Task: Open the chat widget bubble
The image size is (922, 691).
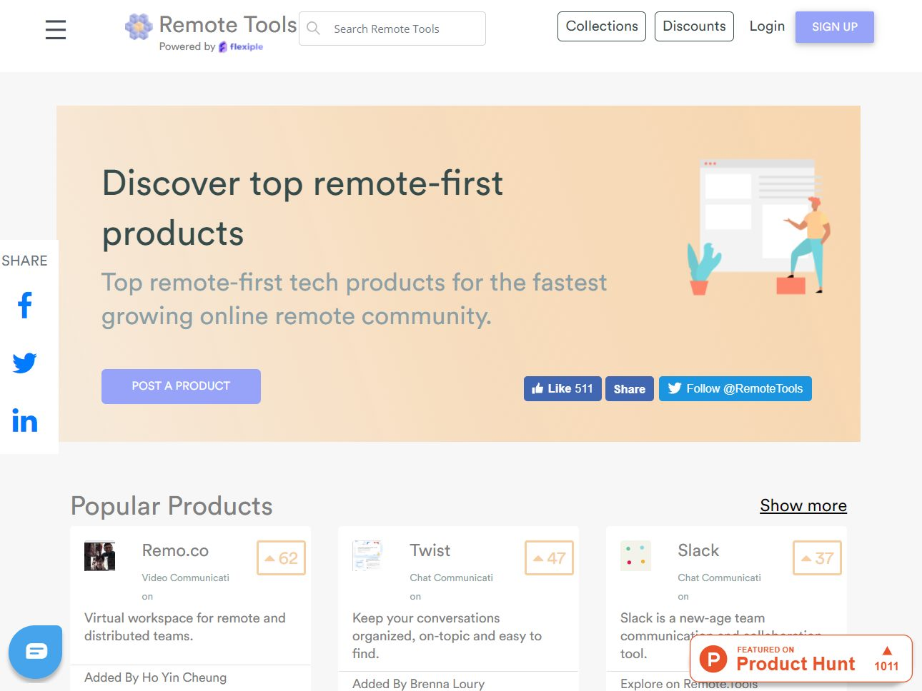Action: click(36, 651)
